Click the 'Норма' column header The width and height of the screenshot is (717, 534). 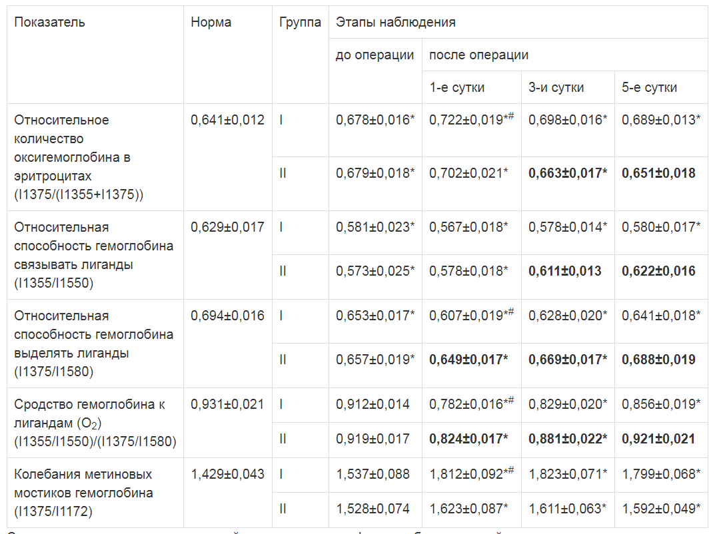click(x=211, y=22)
